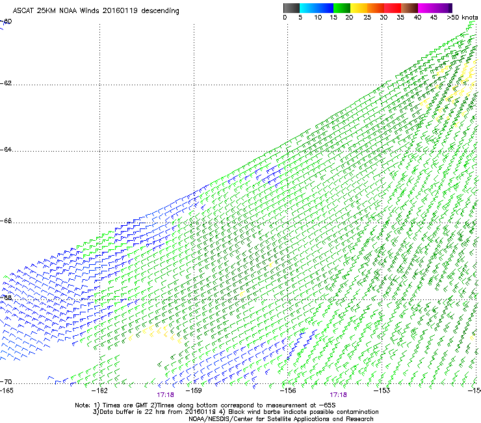Click the purple '17:18' time near -156
The width and height of the screenshot is (481, 423).
click(x=339, y=395)
